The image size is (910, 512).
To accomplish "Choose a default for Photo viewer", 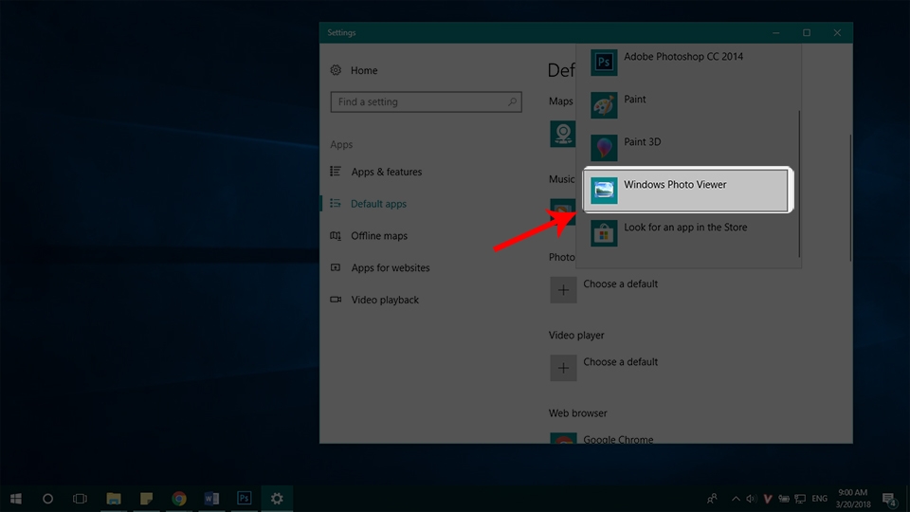I will coord(620,283).
